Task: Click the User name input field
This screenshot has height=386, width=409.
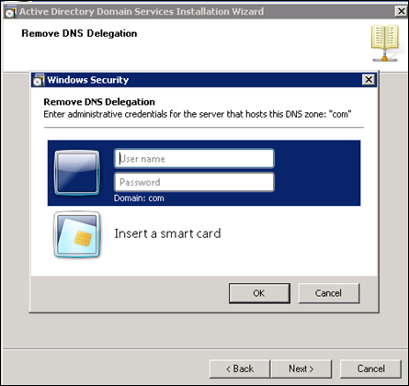Action: [194, 158]
